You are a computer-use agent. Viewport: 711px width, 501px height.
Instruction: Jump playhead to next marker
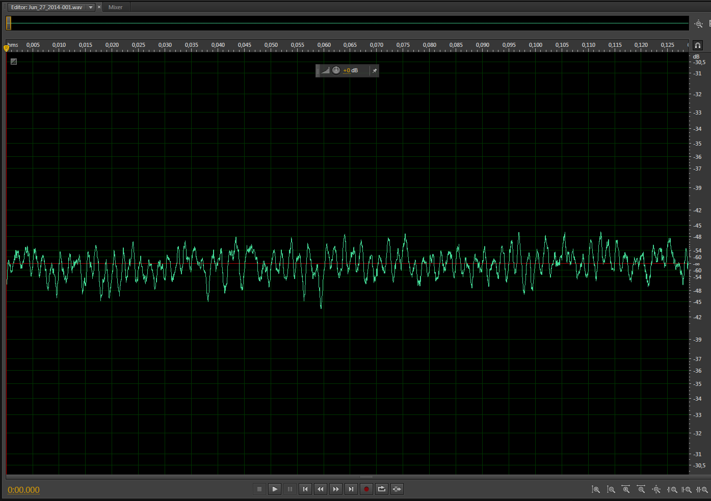[351, 489]
